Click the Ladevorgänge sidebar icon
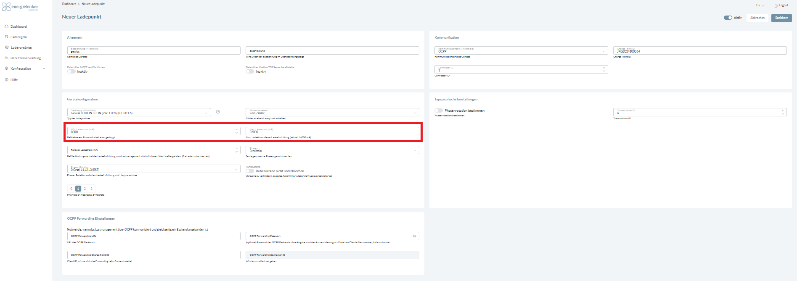This screenshot has width=797, height=281. pyautogui.click(x=6, y=47)
